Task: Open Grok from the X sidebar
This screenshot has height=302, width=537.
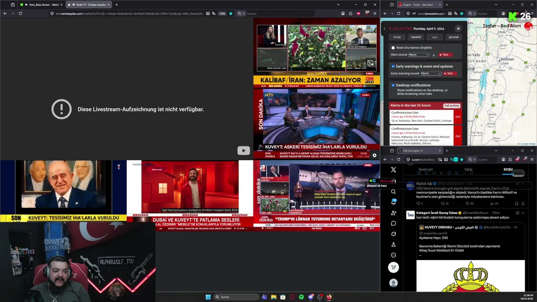Action: [393, 234]
